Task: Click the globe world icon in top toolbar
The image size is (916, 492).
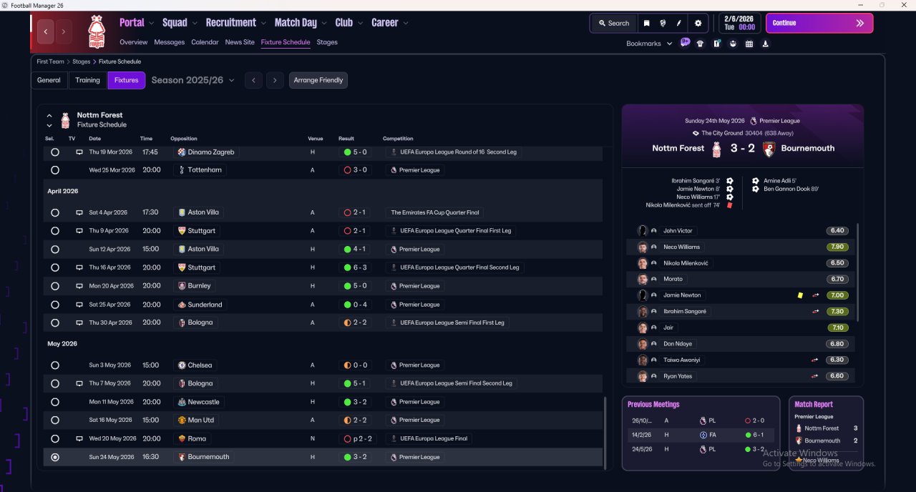Action: point(663,23)
